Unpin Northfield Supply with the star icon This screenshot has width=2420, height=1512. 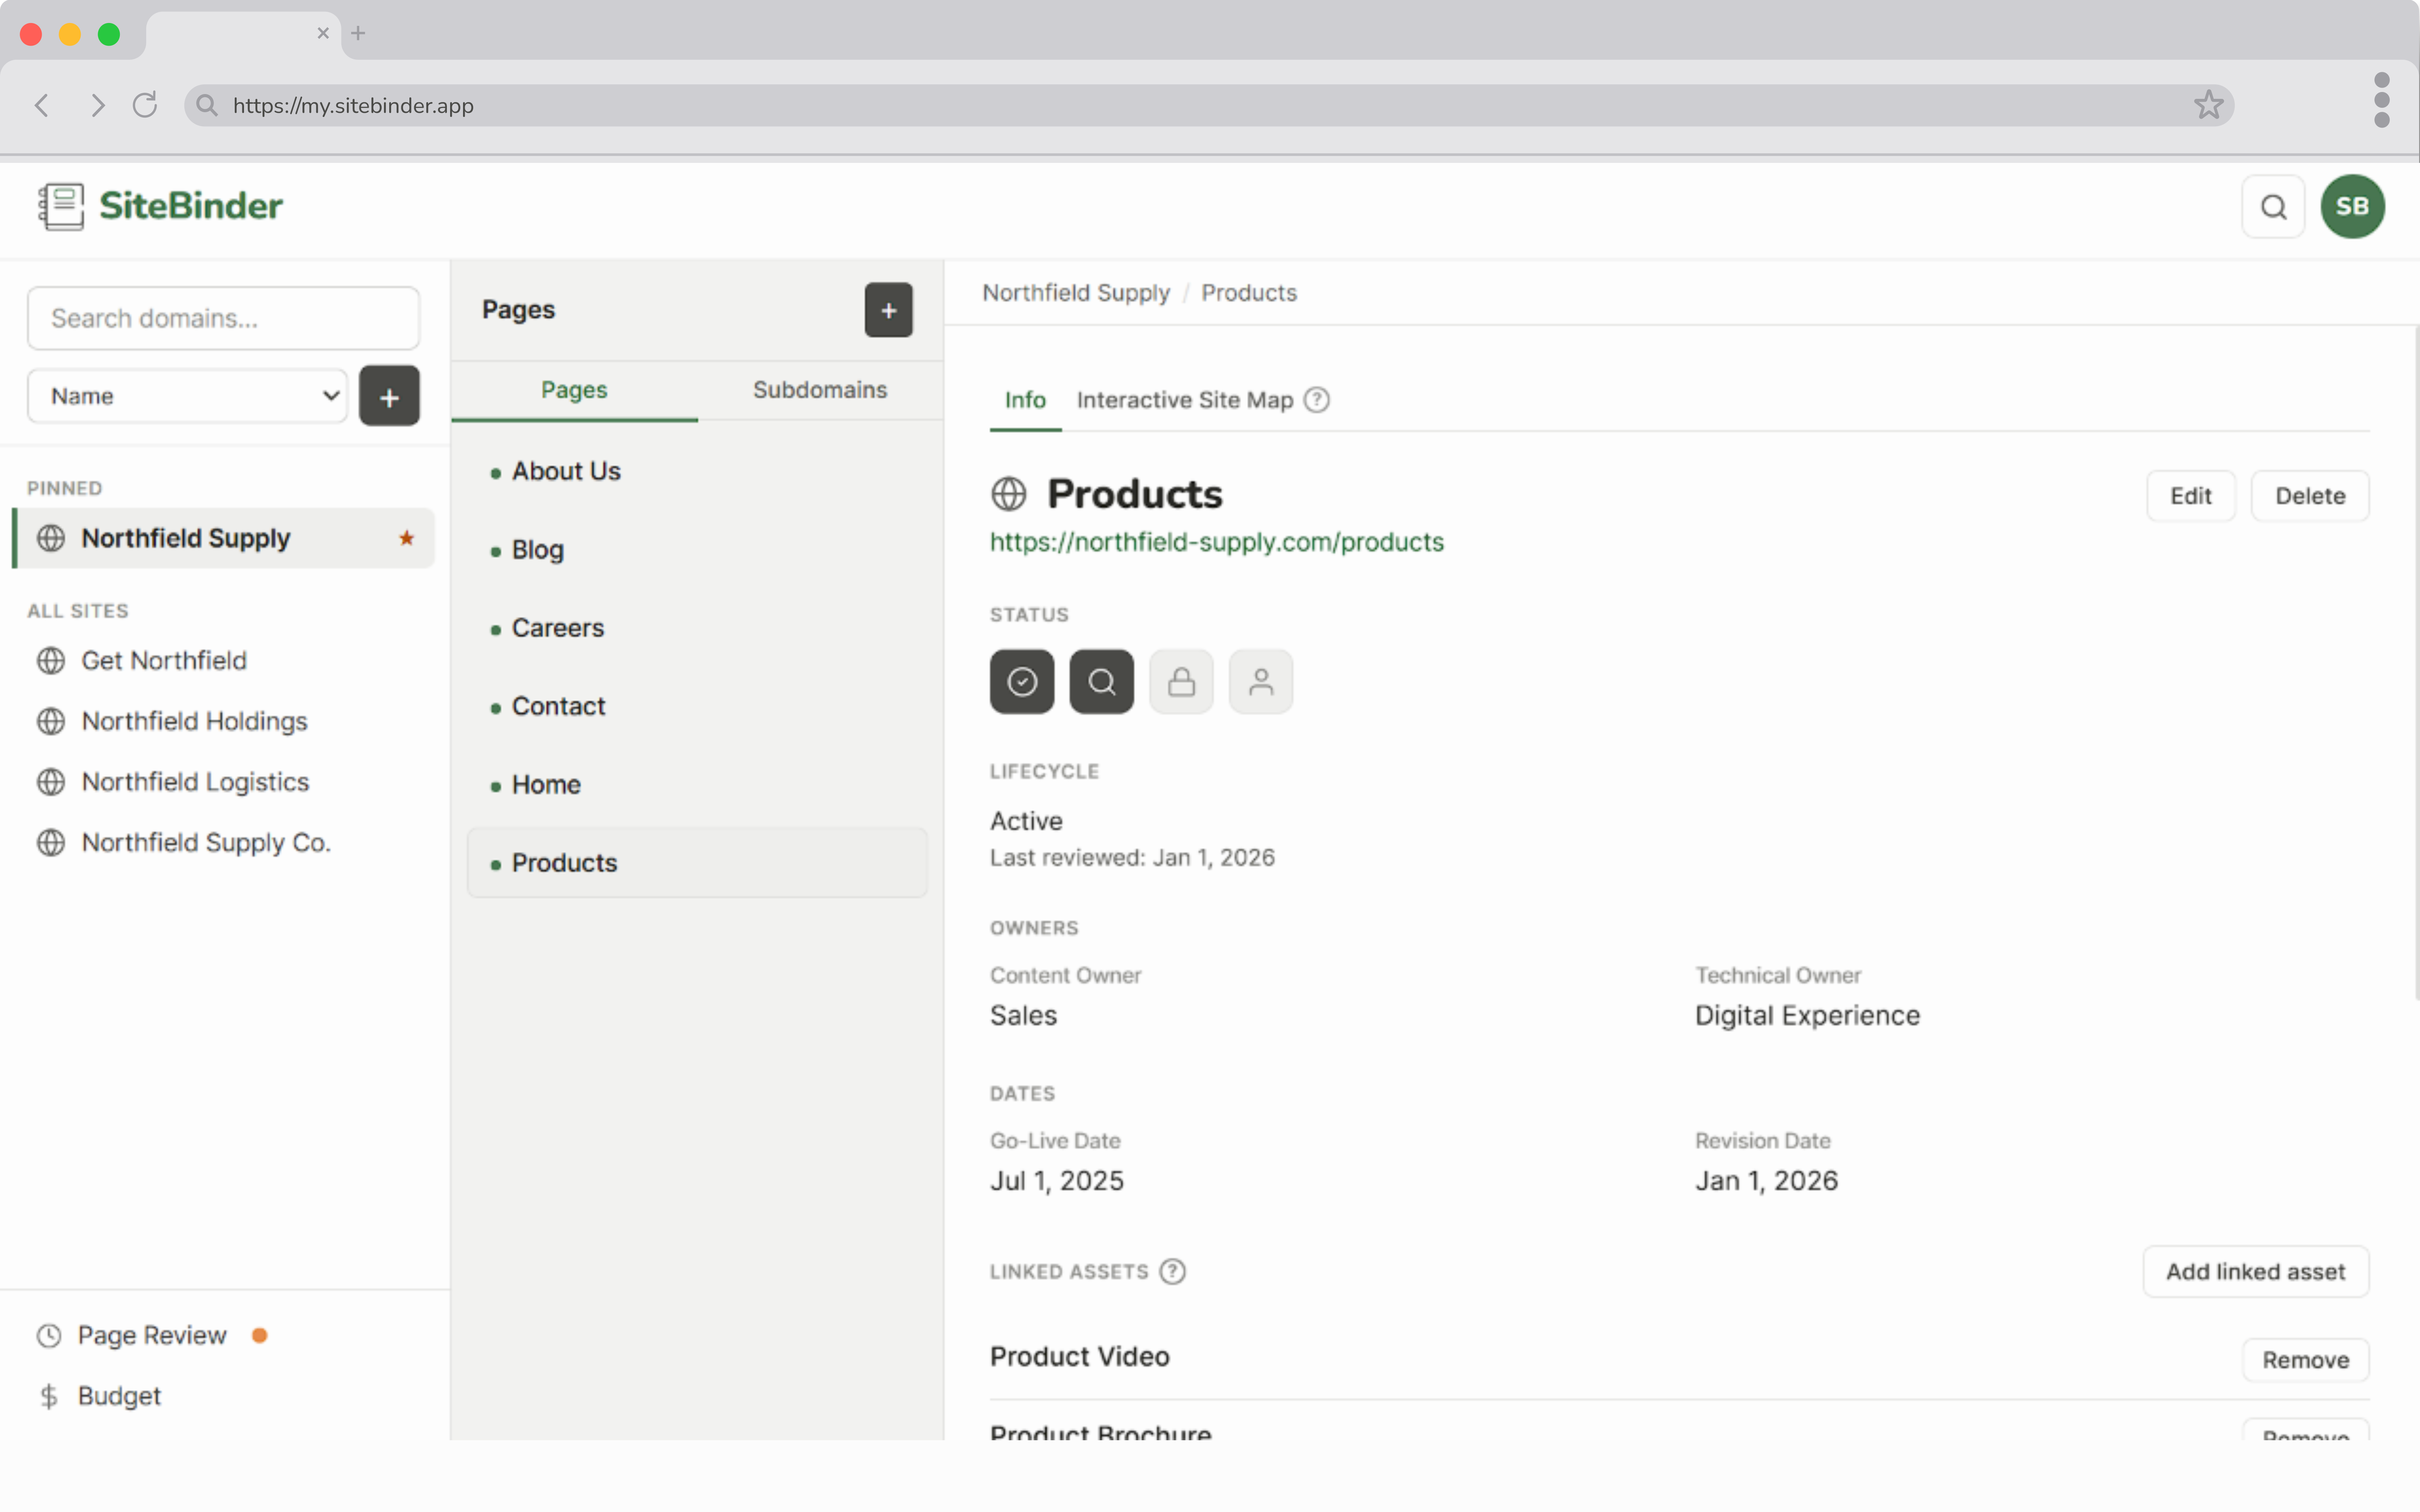coord(406,538)
